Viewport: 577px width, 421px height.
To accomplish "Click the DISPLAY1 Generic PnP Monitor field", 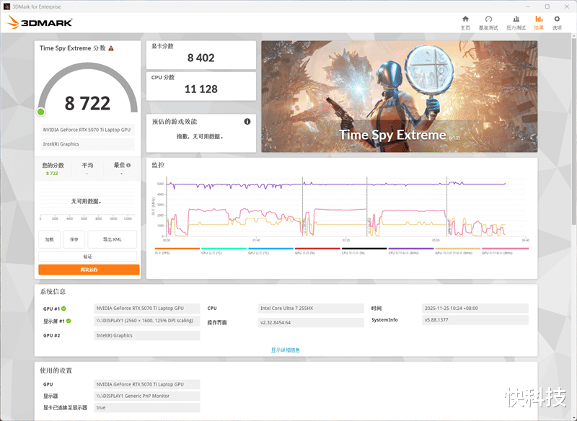I will click(x=147, y=396).
